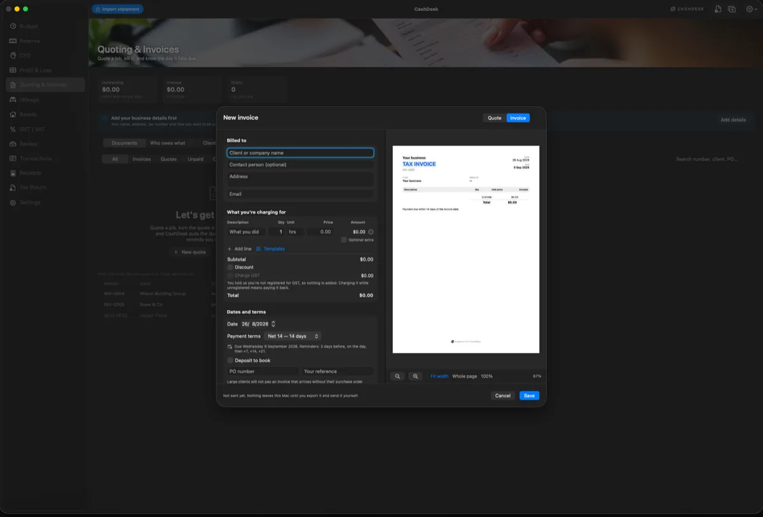Switch to the Documents tab
This screenshot has width=763, height=517.
[125, 143]
